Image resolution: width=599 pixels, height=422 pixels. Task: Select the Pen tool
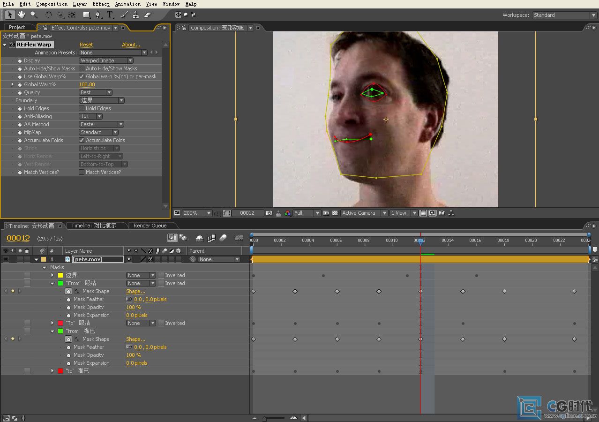pos(98,15)
